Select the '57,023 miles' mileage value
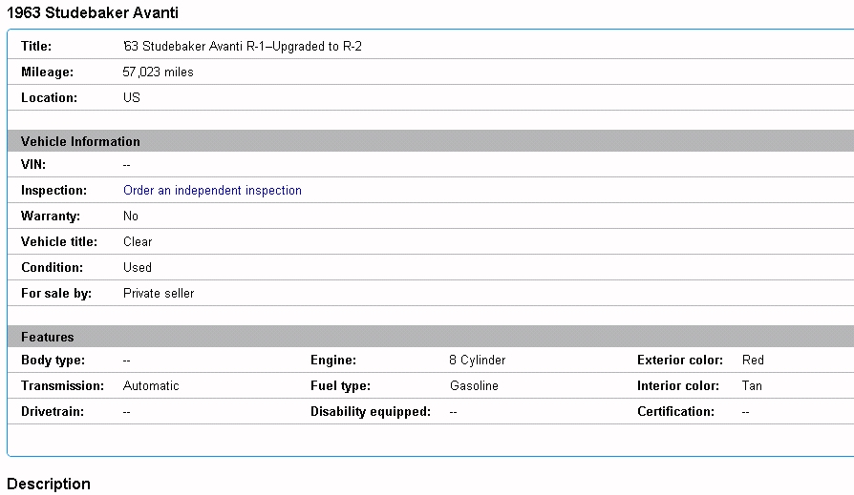Image resolution: width=854 pixels, height=495 pixels. pyautogui.click(x=158, y=72)
